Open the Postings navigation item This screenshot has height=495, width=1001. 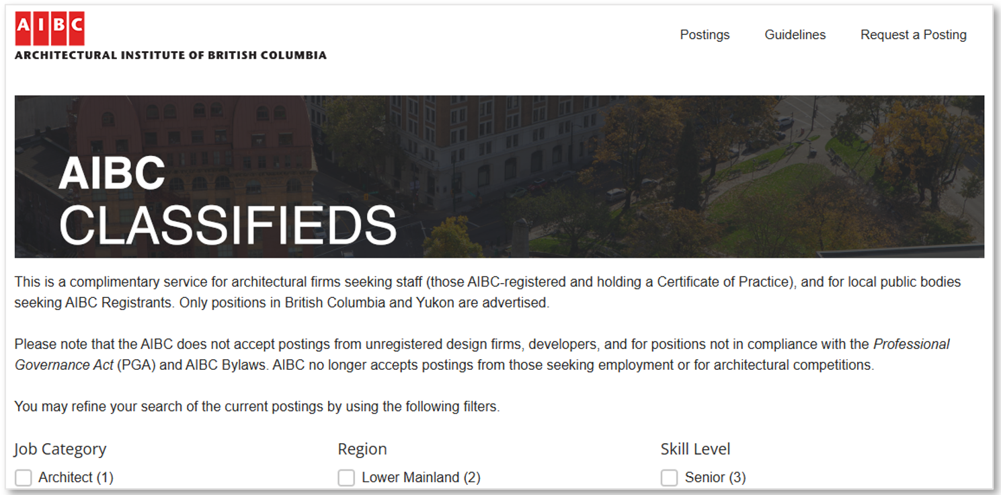pyautogui.click(x=705, y=34)
